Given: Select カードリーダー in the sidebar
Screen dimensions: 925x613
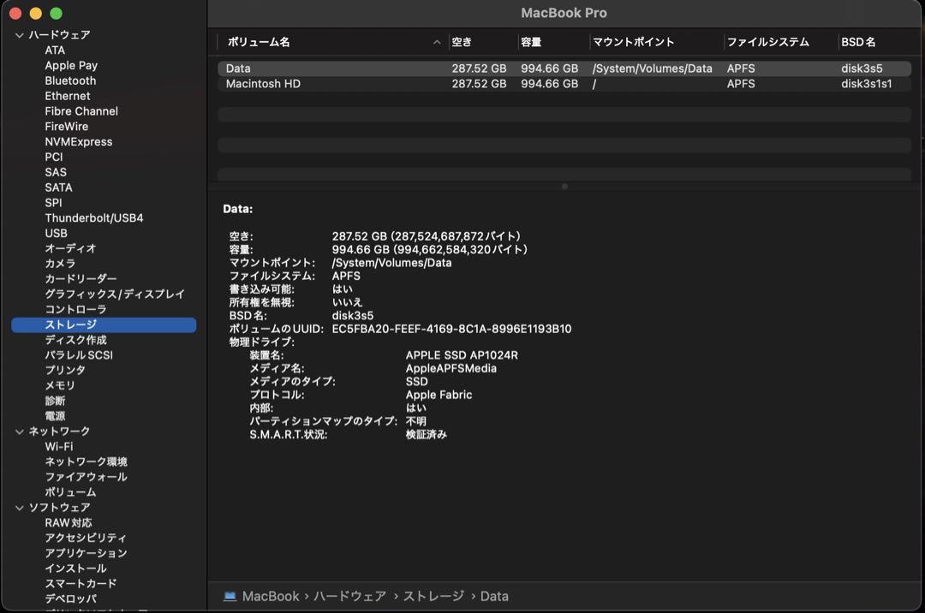Looking at the screenshot, I should [81, 279].
